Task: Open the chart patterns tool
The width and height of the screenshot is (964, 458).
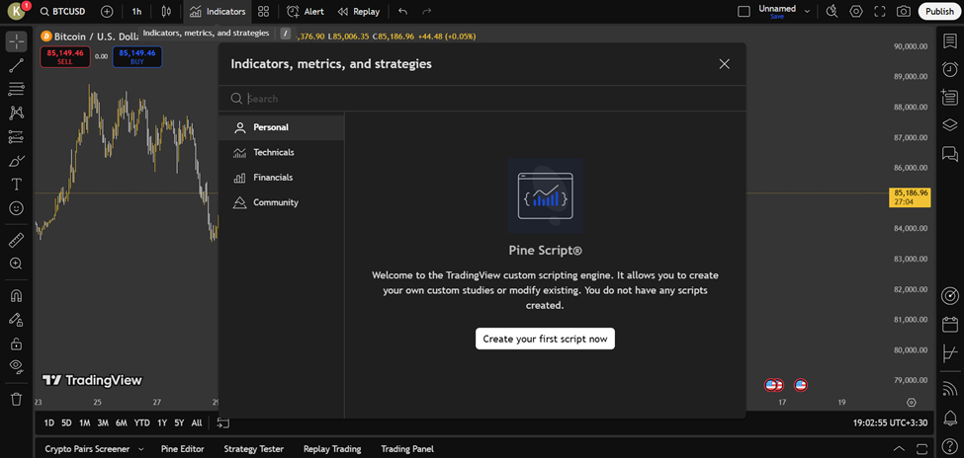Action: click(17, 113)
